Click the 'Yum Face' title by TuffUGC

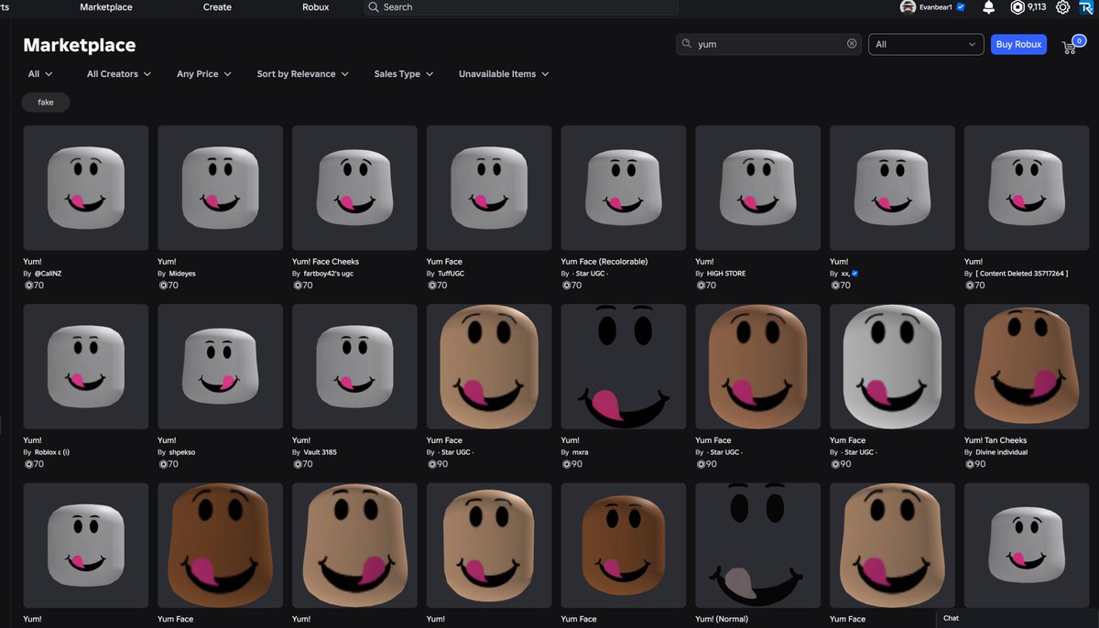point(444,262)
